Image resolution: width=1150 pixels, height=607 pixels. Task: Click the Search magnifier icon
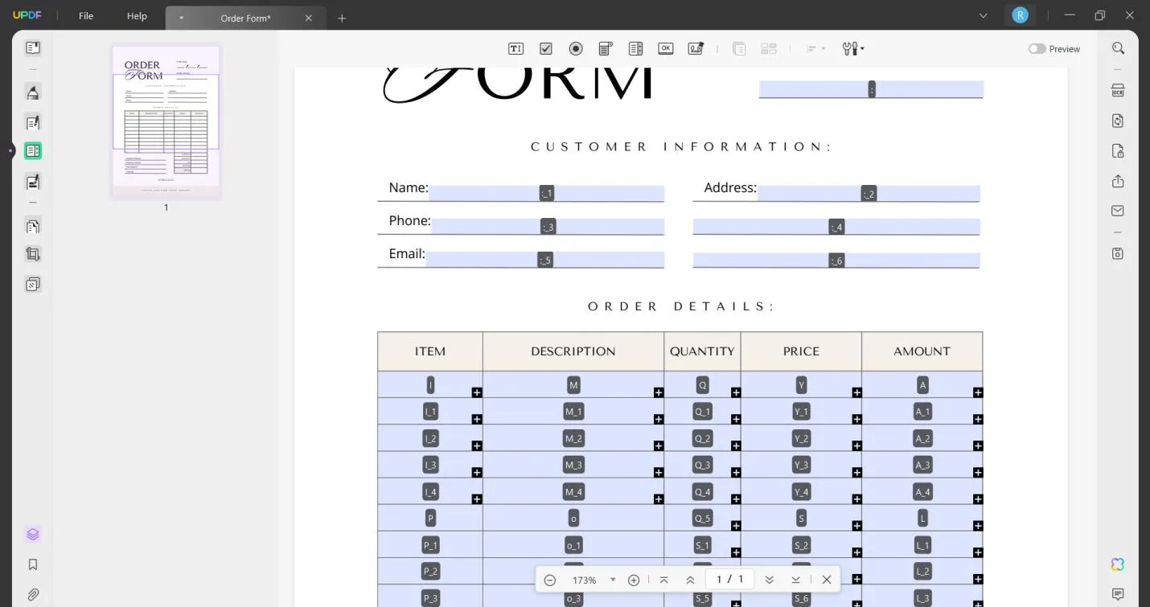point(1118,48)
